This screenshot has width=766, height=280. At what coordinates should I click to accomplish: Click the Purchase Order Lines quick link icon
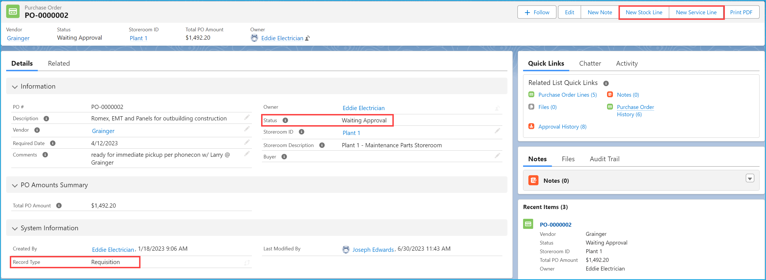pos(531,94)
